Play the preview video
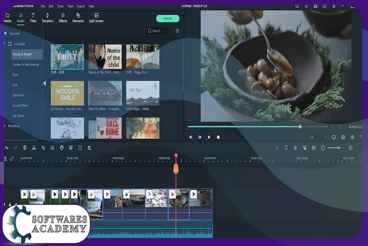The width and height of the screenshot is (368, 246). click(x=209, y=137)
